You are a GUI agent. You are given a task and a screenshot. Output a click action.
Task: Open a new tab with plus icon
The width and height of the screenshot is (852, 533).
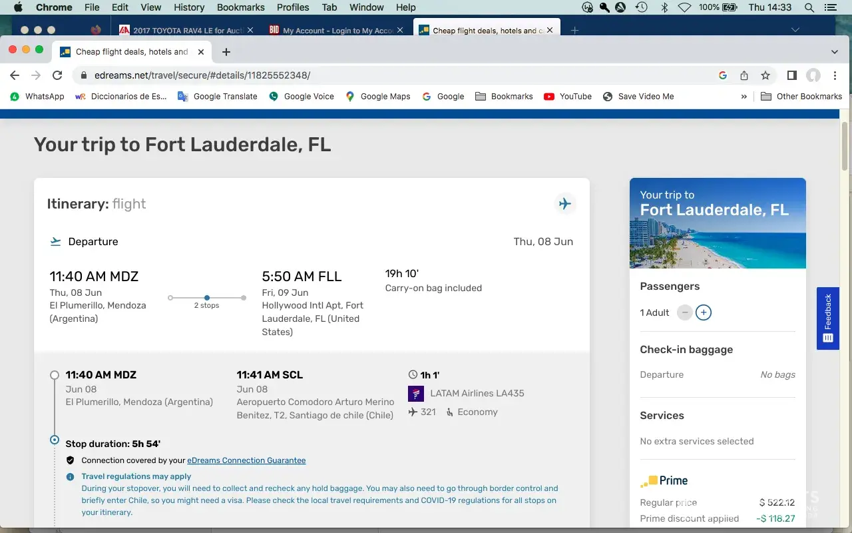226,52
